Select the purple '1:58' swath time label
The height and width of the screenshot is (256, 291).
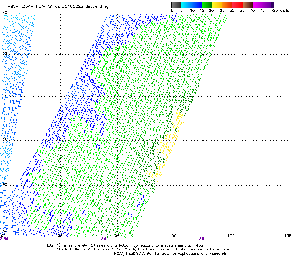coord(102,239)
